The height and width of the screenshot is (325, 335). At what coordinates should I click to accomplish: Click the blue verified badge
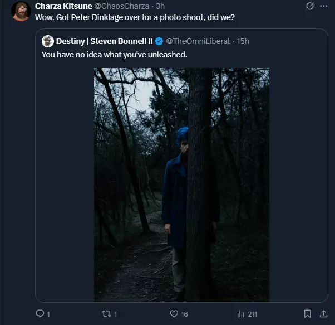[159, 41]
